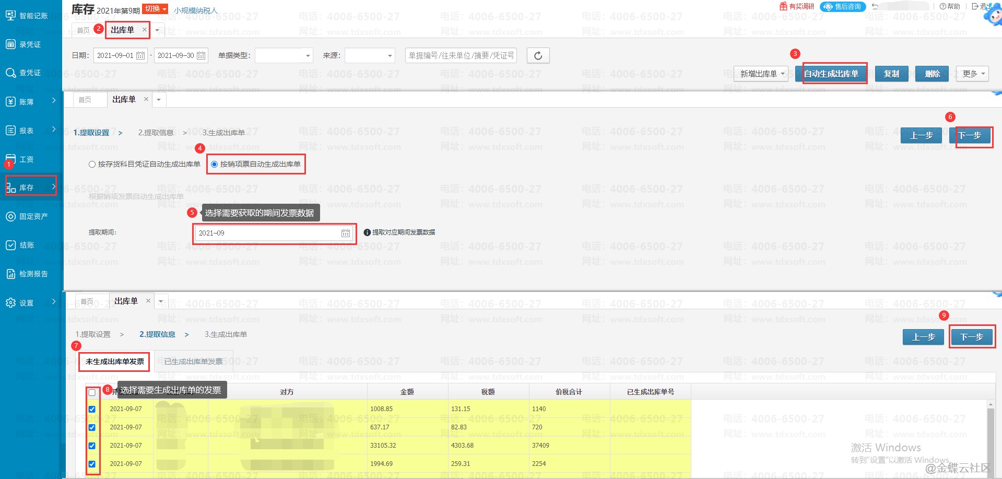1002x479 pixels.
Task: Select the 4303.68 税额 cell
Action: point(488,446)
